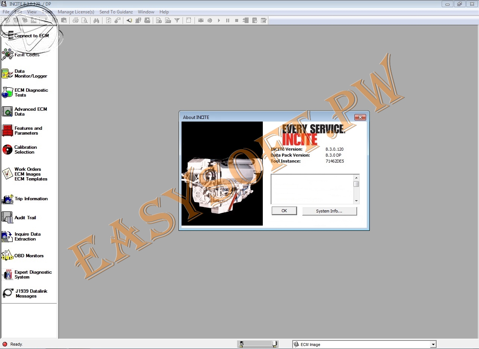Click the red Ready status light

tap(5, 344)
